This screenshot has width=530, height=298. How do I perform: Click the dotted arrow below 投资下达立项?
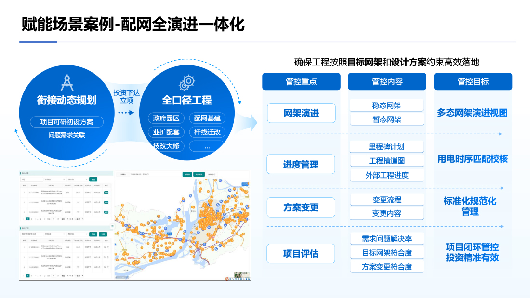coord(126,113)
